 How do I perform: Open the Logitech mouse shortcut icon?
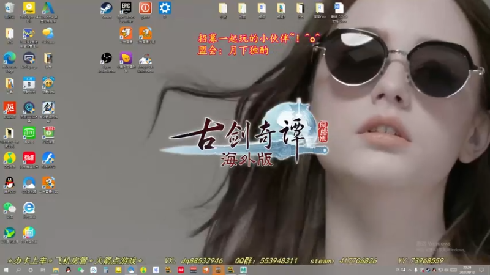click(145, 59)
